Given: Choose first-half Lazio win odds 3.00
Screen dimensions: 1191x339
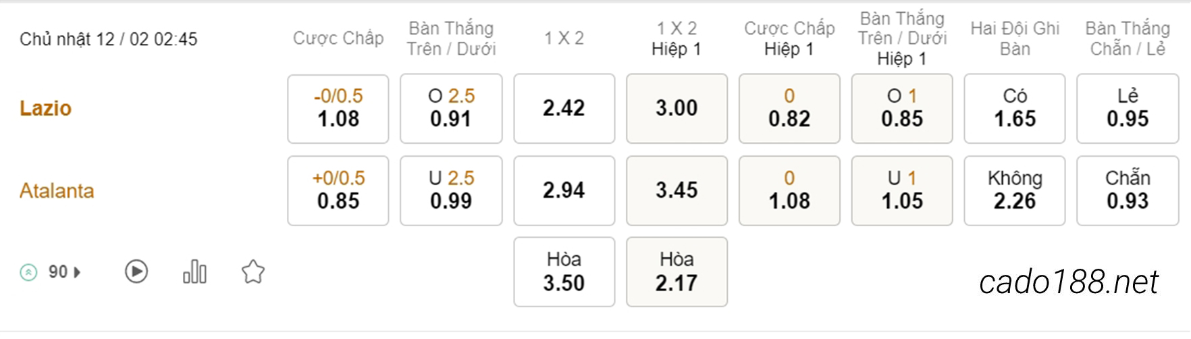Looking at the screenshot, I should [x=677, y=109].
